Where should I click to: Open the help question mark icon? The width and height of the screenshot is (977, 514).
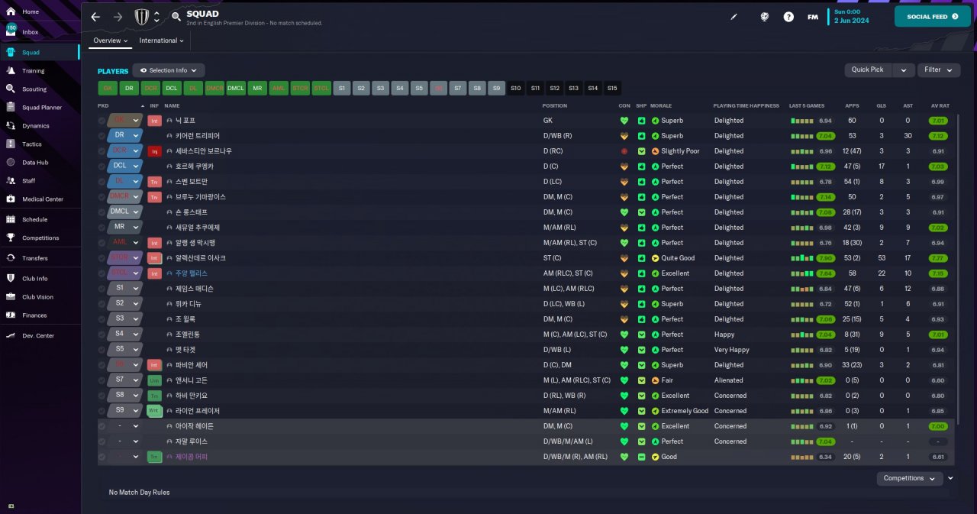[788, 17]
